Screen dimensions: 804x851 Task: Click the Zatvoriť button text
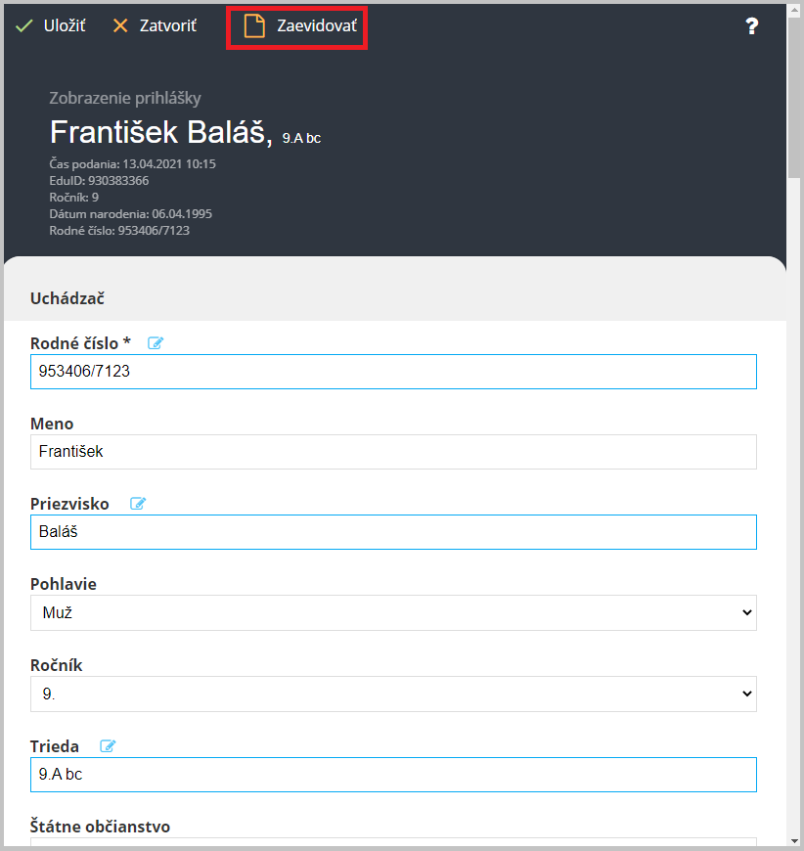(168, 25)
